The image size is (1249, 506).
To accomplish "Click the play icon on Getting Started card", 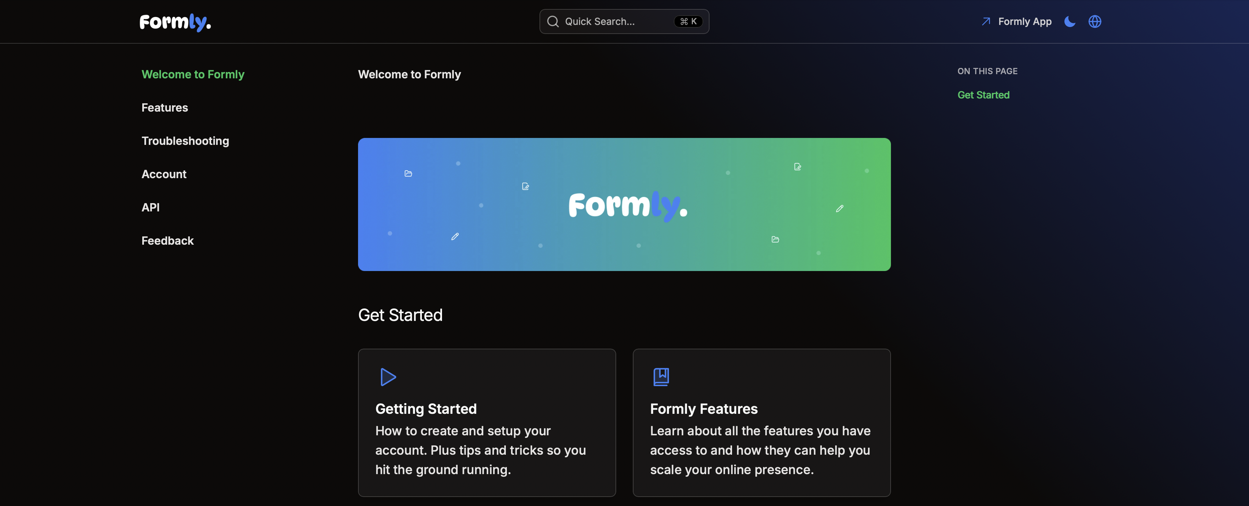I will [388, 377].
